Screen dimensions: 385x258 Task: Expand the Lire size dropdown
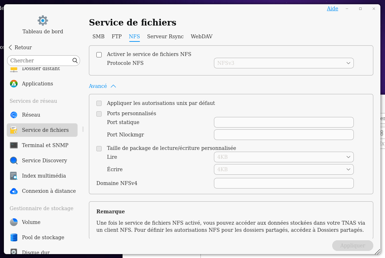284,157
